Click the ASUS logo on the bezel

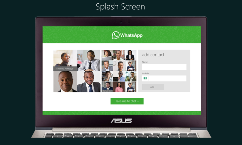(x=121, y=121)
